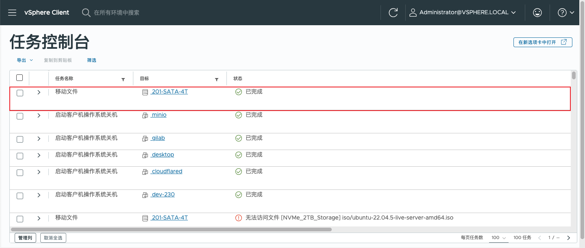This screenshot has width=585, height=248.
Task: Open the feedback smiley icon
Action: point(537,13)
